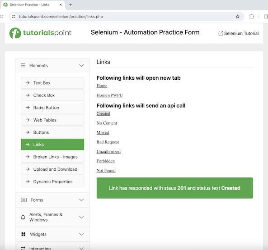
Task: Open the Upload and Download page
Action: tap(52, 169)
